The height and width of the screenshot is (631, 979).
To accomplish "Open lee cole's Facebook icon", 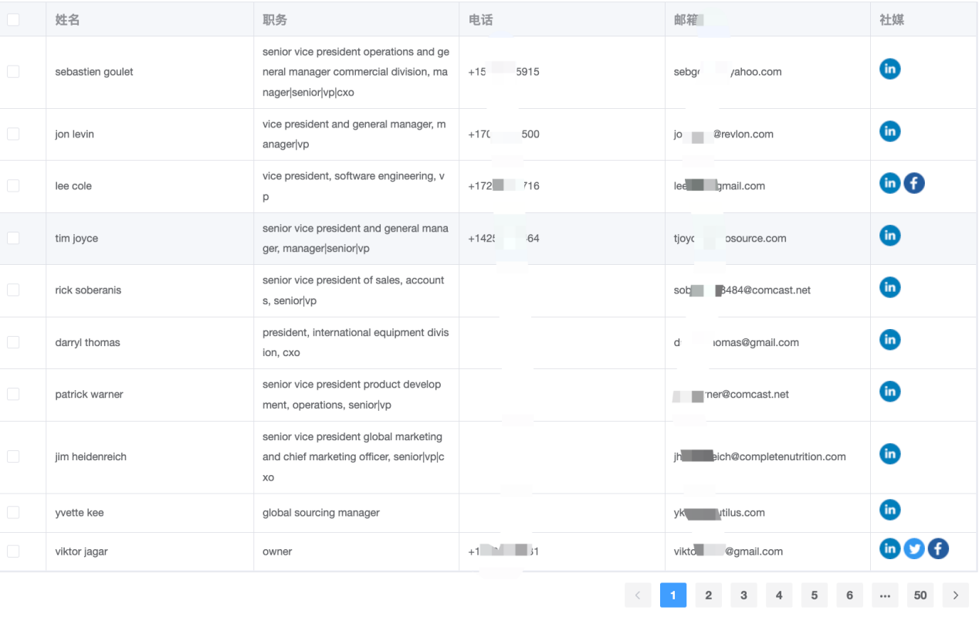I will [914, 183].
